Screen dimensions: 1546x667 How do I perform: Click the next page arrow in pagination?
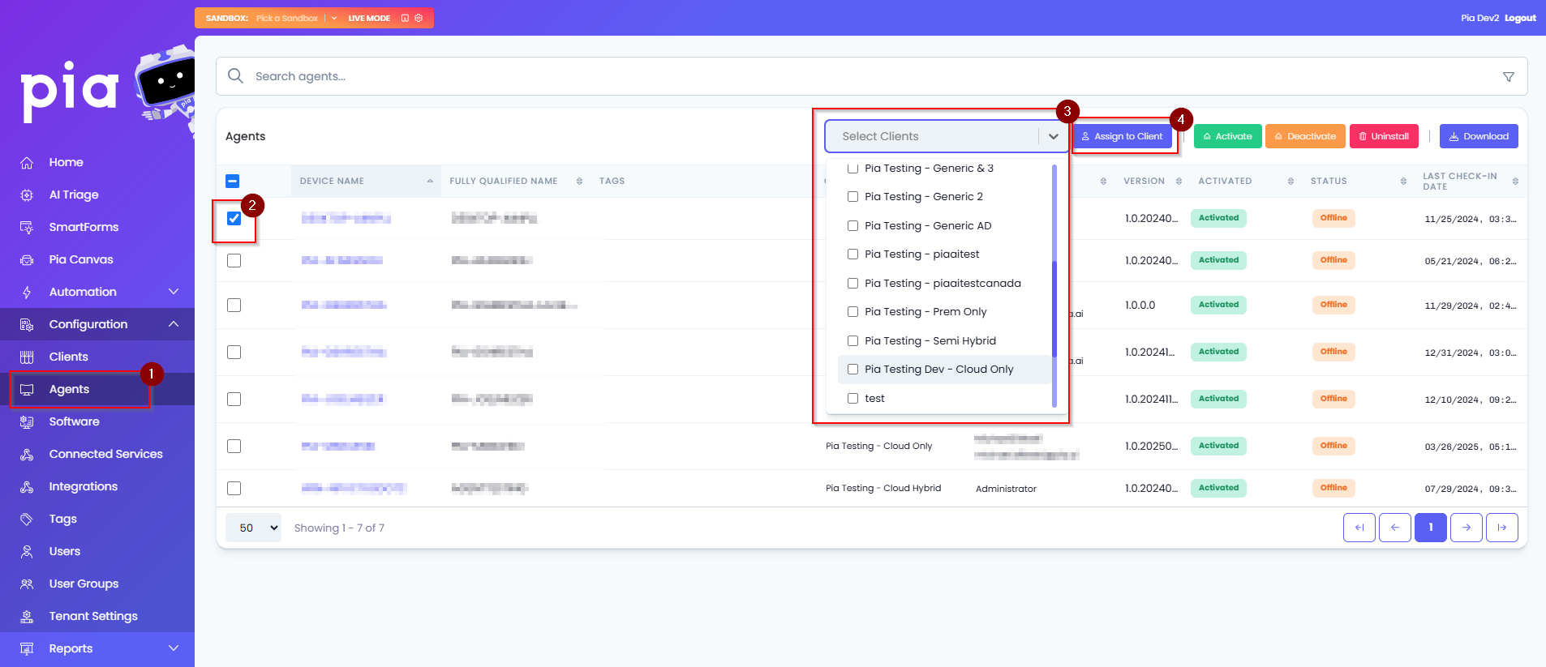coord(1466,528)
